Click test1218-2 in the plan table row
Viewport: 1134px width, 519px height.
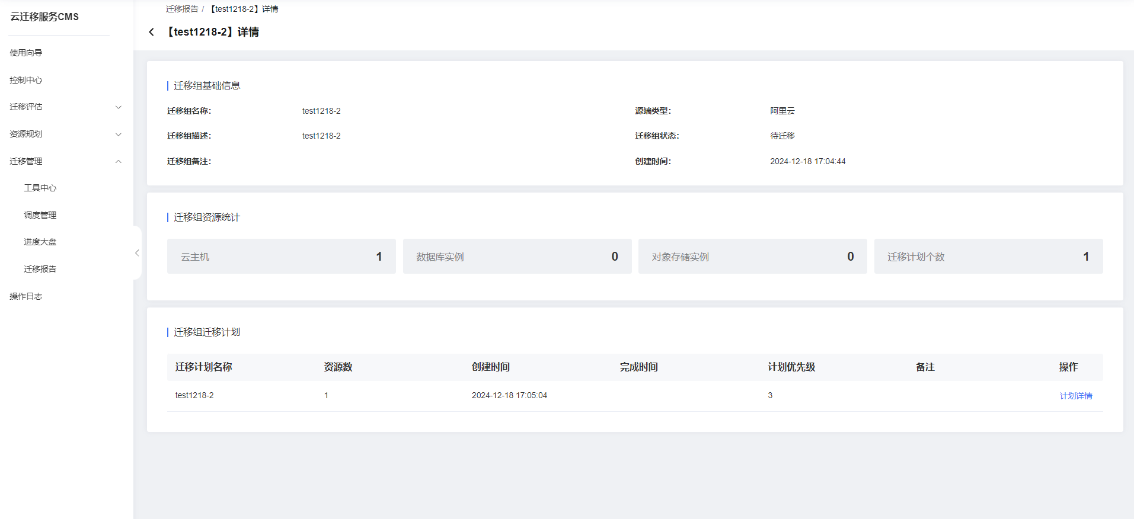[x=194, y=395]
